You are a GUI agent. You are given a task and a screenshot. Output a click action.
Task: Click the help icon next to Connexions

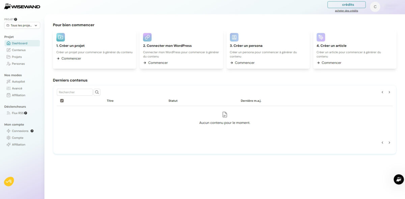[x=32, y=131]
